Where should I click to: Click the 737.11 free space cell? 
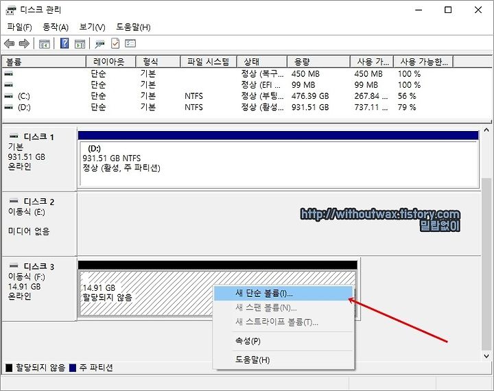[x=371, y=108]
